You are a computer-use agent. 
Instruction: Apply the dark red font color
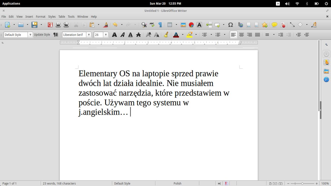coord(176,35)
